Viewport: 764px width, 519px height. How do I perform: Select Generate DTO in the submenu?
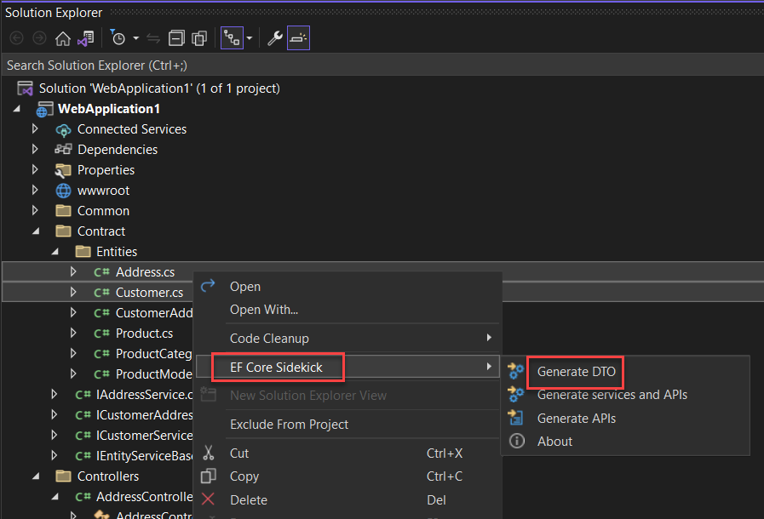(x=576, y=372)
